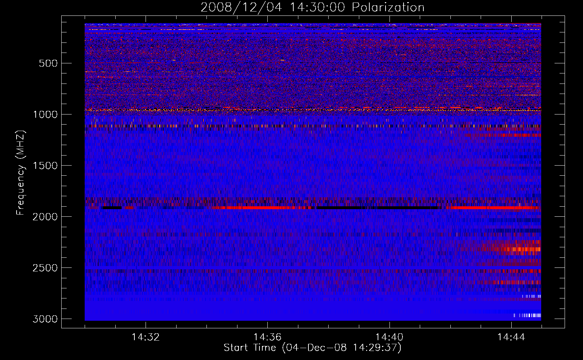Click the 14:32 time tick label

point(146,337)
